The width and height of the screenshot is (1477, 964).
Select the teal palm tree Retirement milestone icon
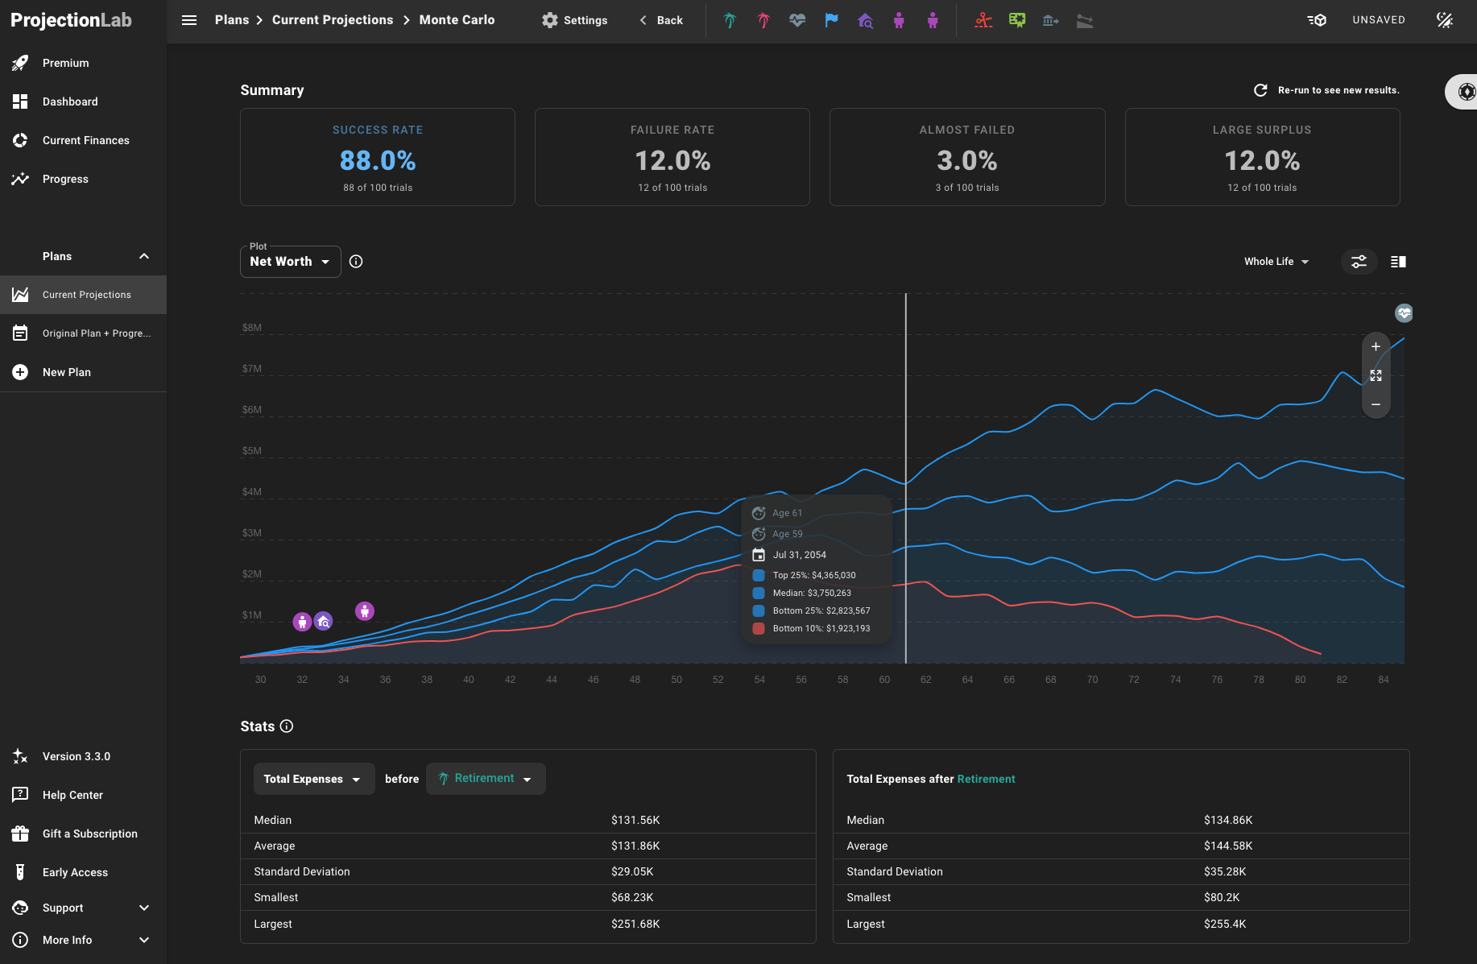729,20
